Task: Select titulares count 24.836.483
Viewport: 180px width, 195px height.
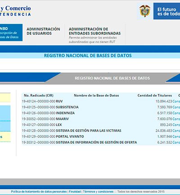Action: click(x=164, y=131)
